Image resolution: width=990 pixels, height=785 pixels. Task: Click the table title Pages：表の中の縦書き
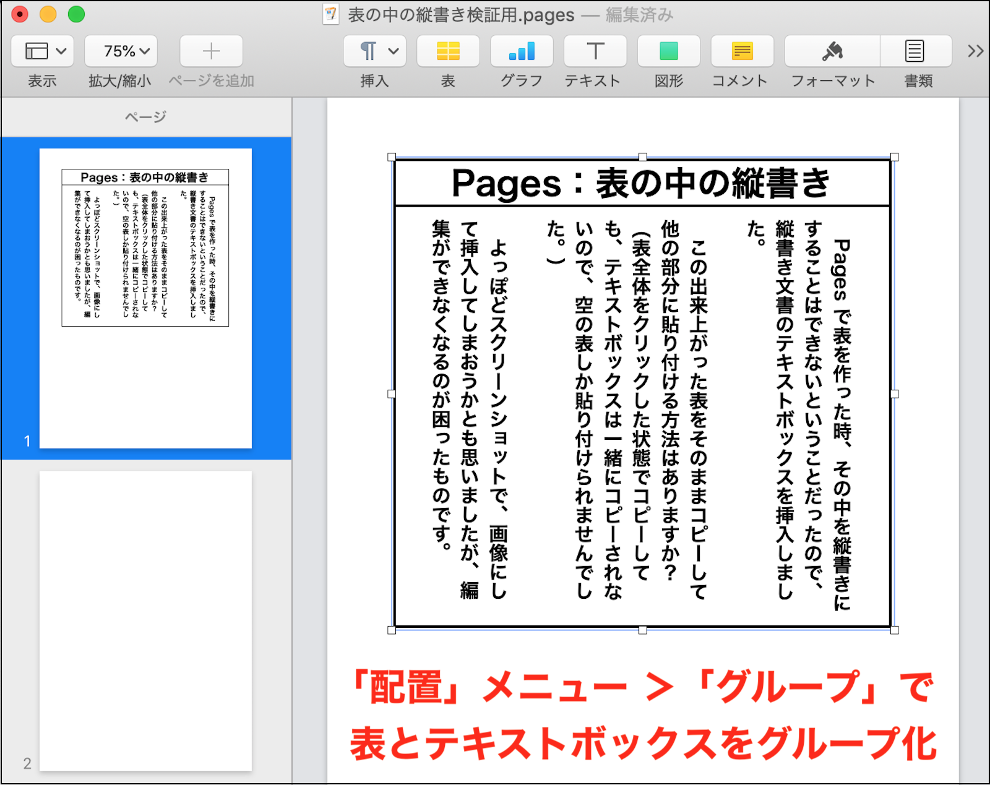[641, 184]
